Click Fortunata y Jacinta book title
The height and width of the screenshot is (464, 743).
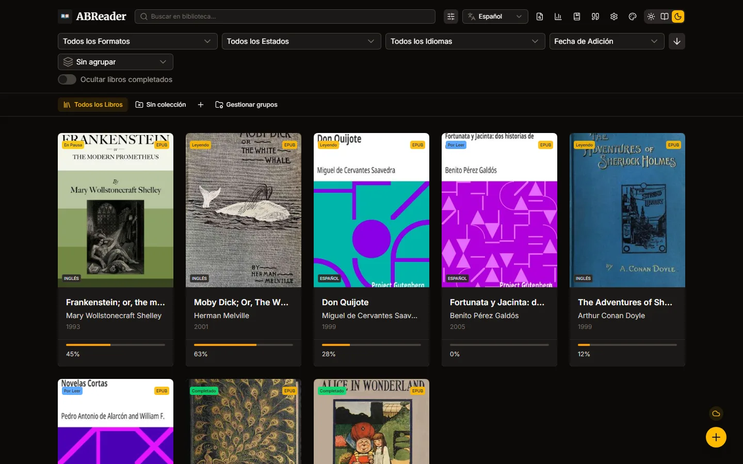(497, 302)
